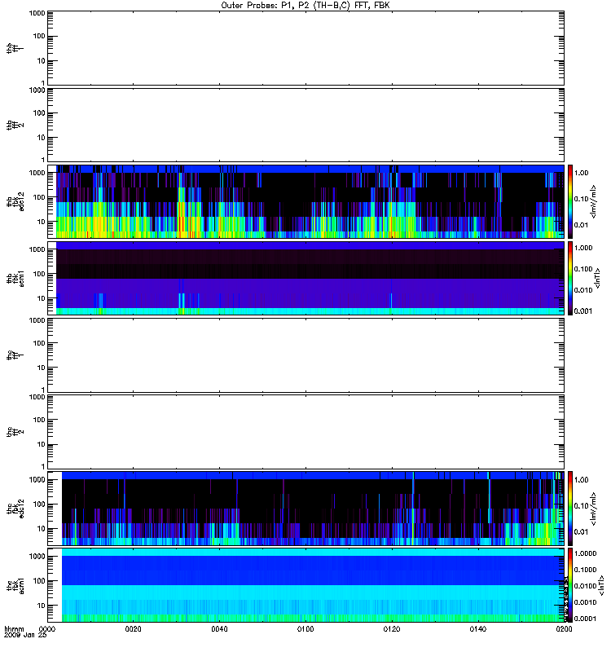Click the '1.00' value on thc edc12 color bar

581,480
